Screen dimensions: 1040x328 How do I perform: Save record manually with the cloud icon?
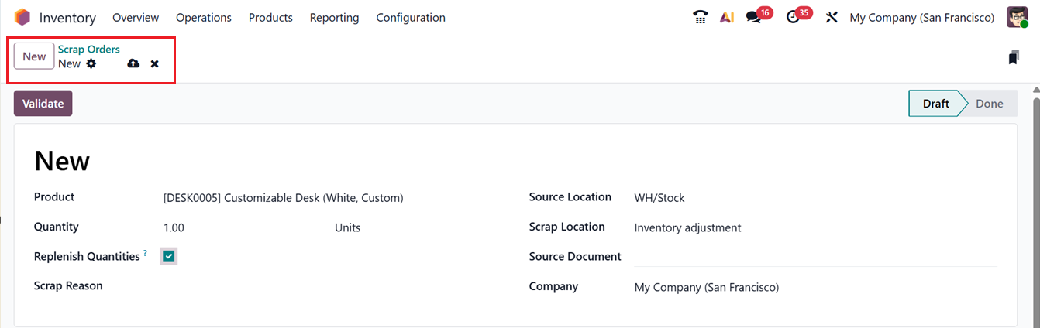click(133, 63)
